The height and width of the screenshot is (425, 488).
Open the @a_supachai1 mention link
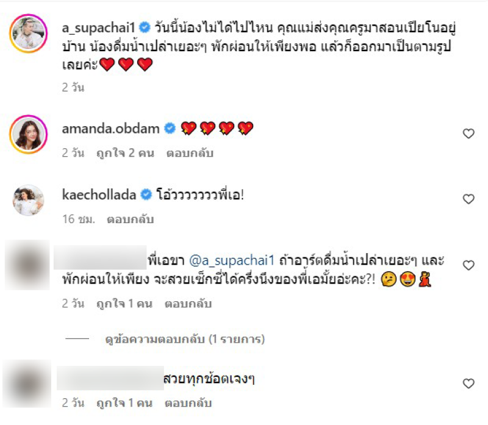click(232, 260)
